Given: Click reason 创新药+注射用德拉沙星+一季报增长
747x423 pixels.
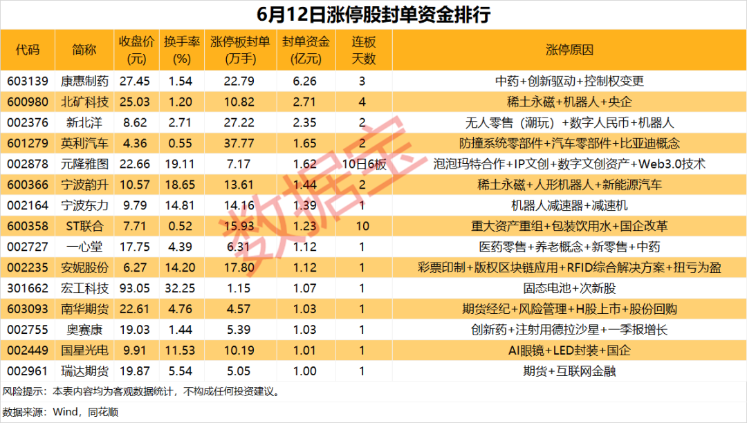Looking at the screenshot, I should 569,329.
